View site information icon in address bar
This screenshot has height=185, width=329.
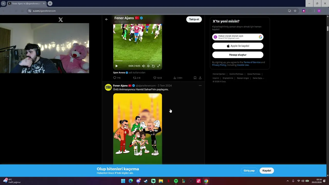click(30, 11)
